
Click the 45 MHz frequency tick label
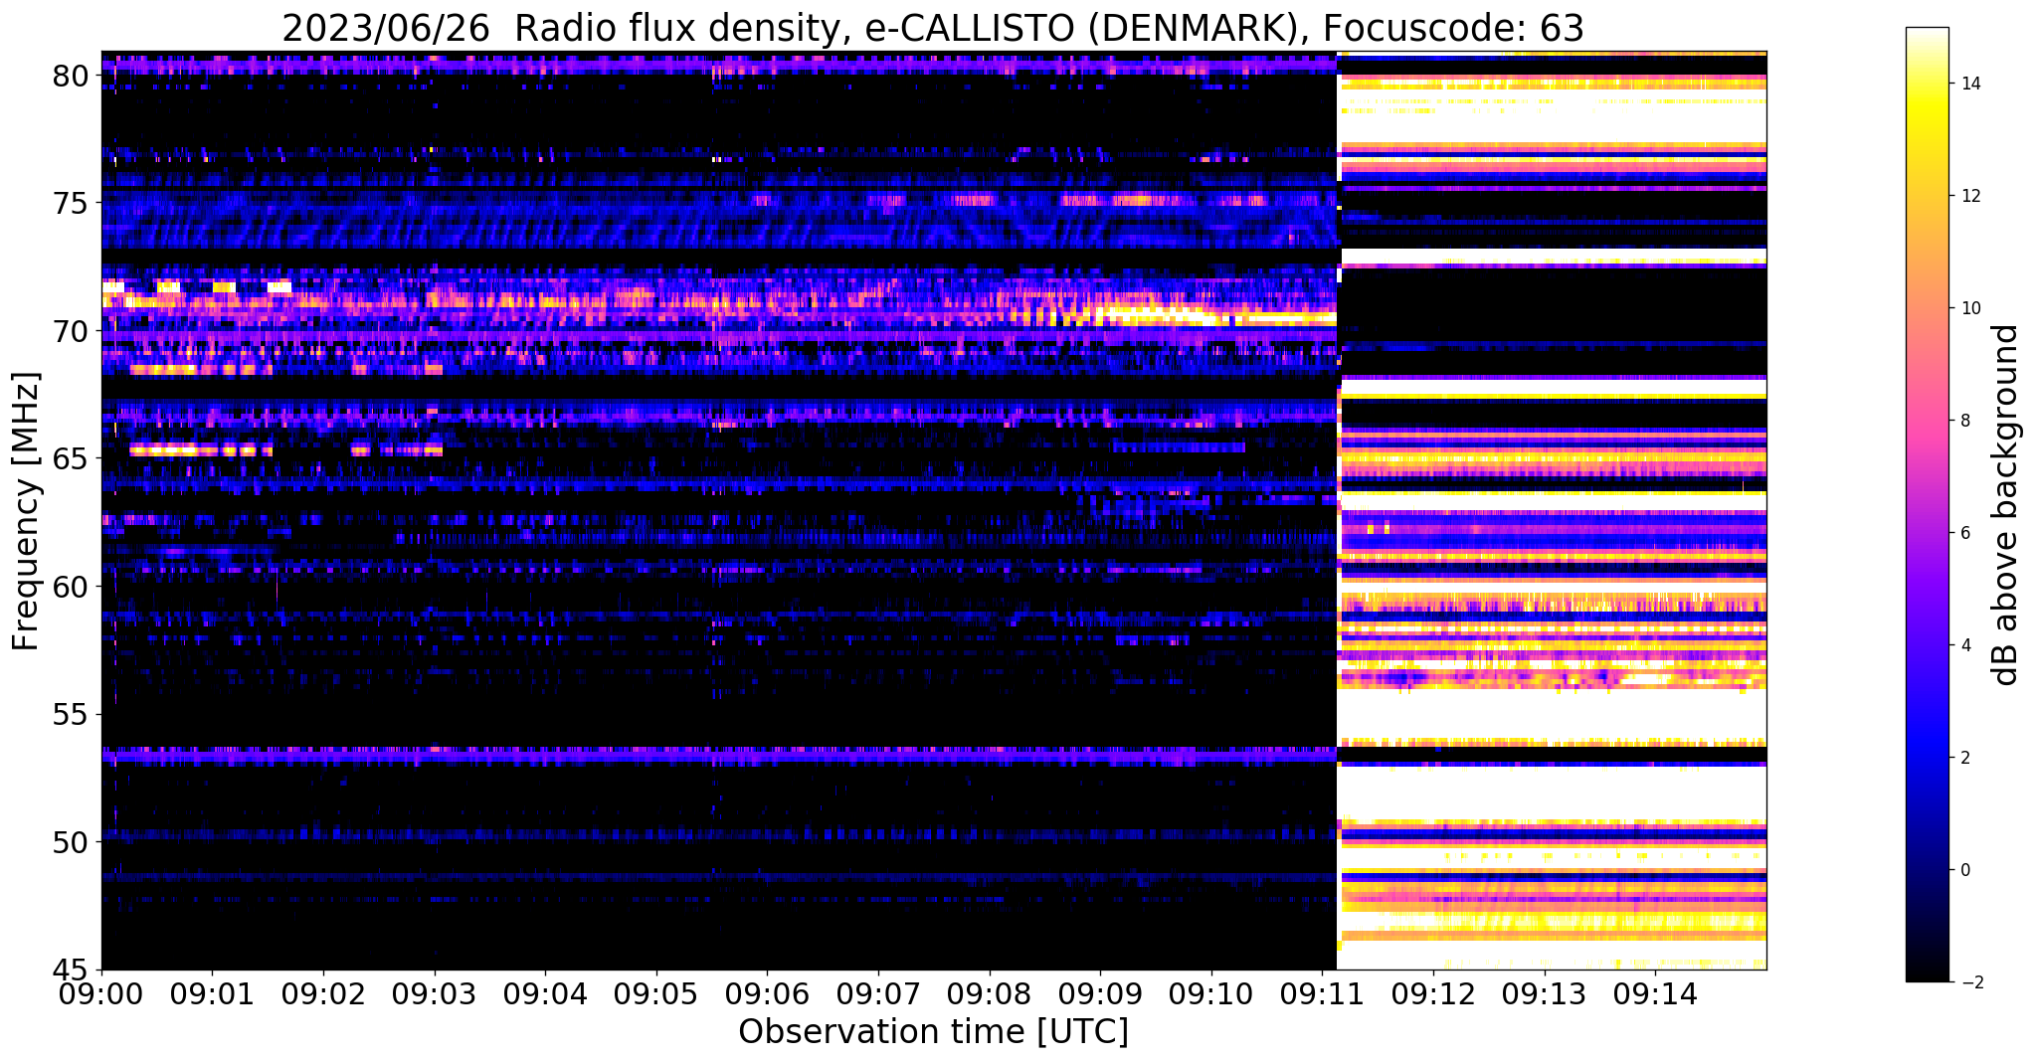click(x=71, y=971)
